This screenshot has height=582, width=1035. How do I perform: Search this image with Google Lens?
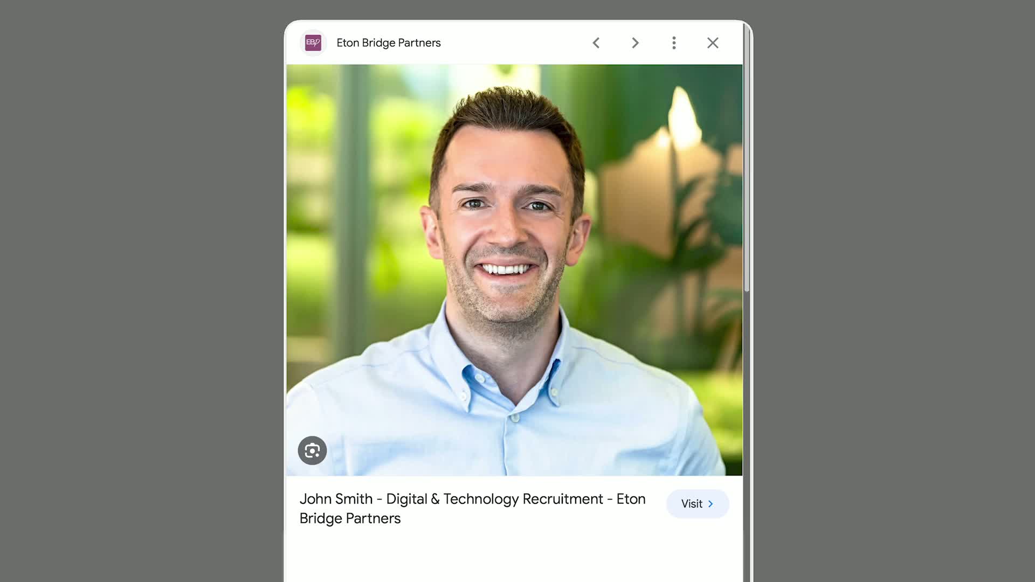click(312, 451)
